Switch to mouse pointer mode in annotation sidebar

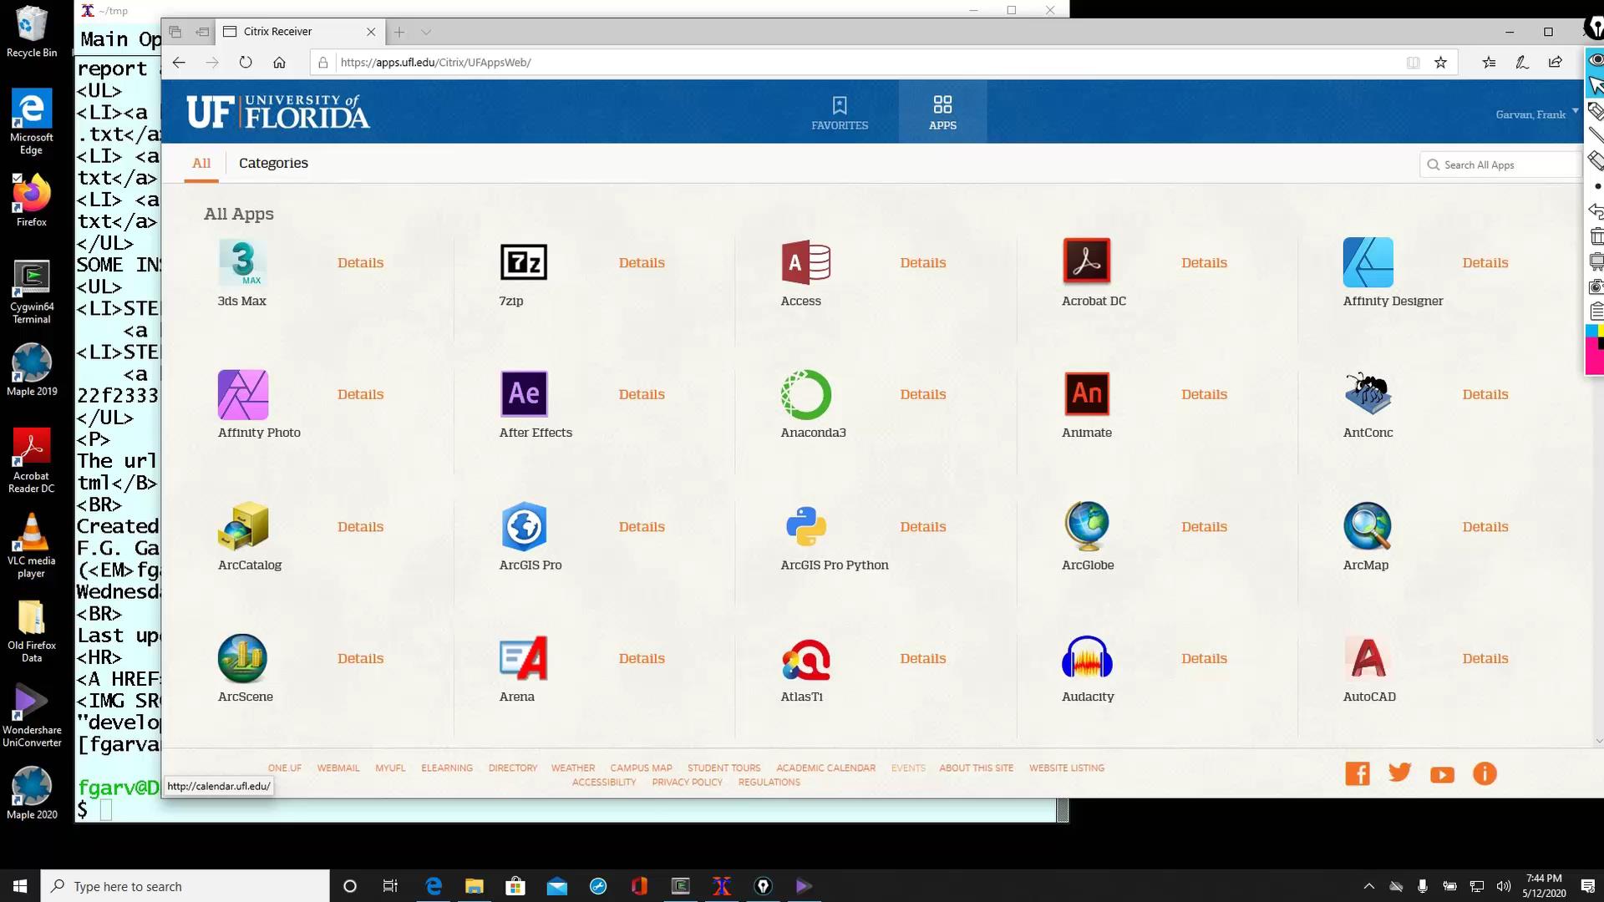pos(1596,84)
